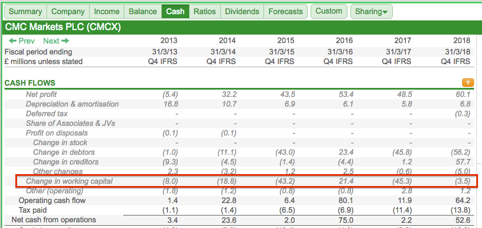Click the Share of Associates & JVs label
The height and width of the screenshot is (228, 482).
coord(70,123)
